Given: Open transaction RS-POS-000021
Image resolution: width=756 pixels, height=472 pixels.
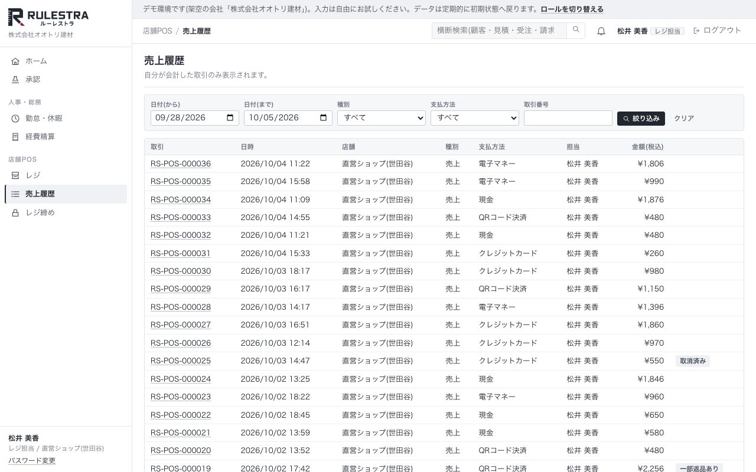Looking at the screenshot, I should (x=181, y=433).
